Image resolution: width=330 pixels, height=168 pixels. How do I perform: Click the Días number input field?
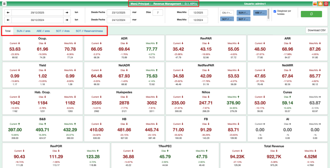158,13
